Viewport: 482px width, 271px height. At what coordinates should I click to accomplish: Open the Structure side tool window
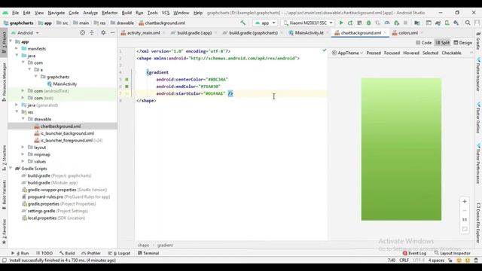point(4,158)
